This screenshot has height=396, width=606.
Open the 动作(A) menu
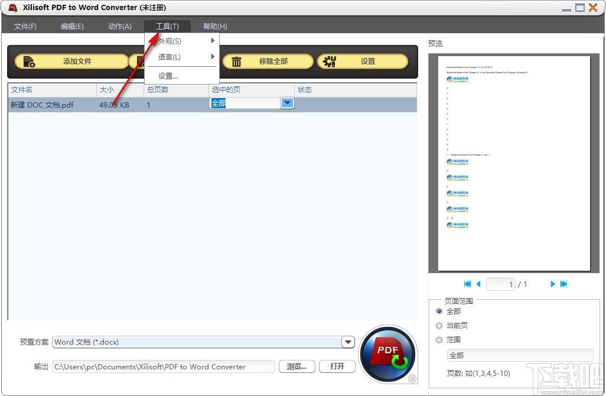(x=120, y=26)
